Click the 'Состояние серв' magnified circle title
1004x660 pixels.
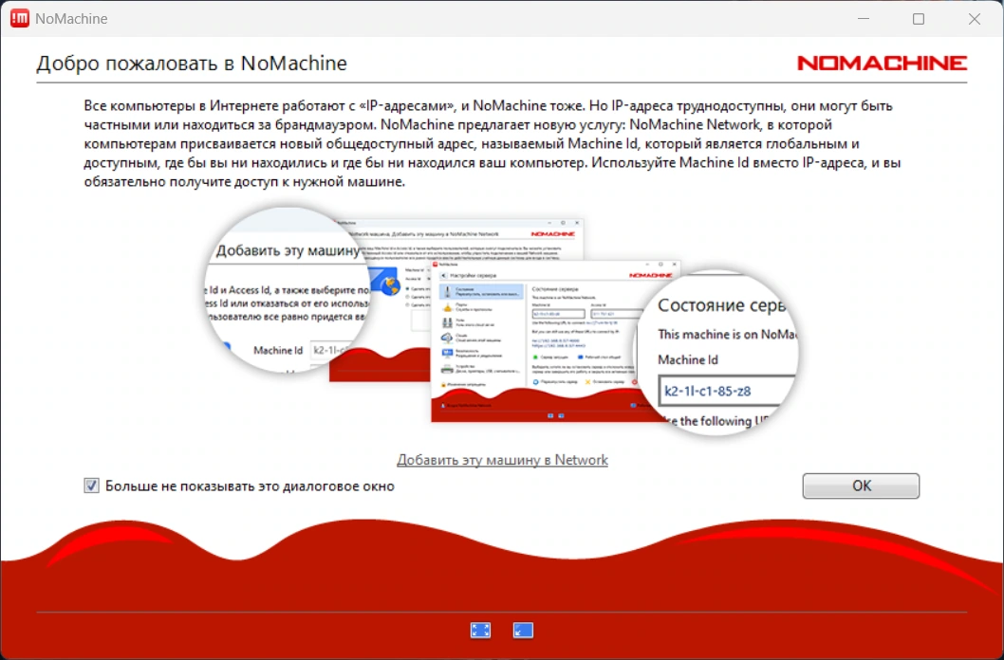(721, 305)
